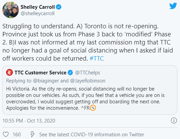Click the heart like icon
This screenshot has height=139, width=180.
pyautogui.click(x=6, y=134)
